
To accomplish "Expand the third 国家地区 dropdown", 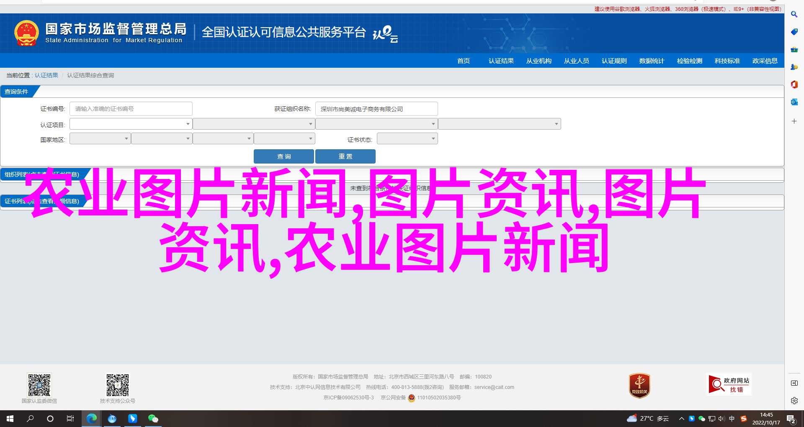I will click(x=223, y=138).
